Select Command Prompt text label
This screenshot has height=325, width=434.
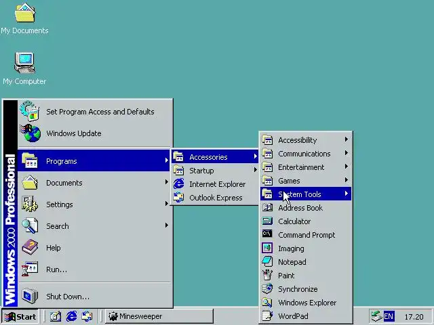click(x=307, y=235)
